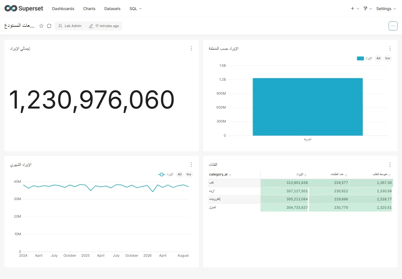Select the table cell 230,822
Image resolution: width=402 pixels, height=279 pixels.
pos(329,191)
